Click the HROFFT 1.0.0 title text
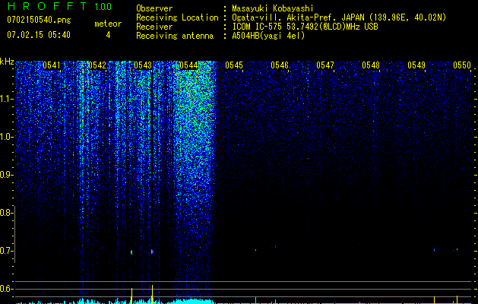The width and height of the screenshot is (478, 304). 59,6
